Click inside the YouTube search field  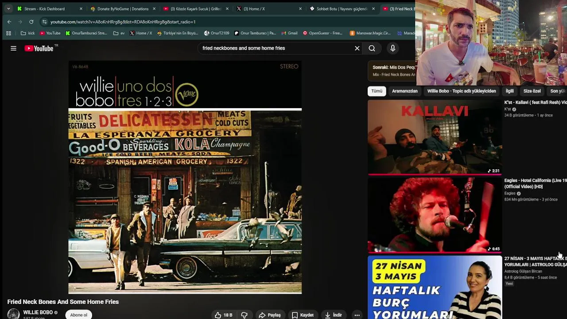(x=275, y=48)
